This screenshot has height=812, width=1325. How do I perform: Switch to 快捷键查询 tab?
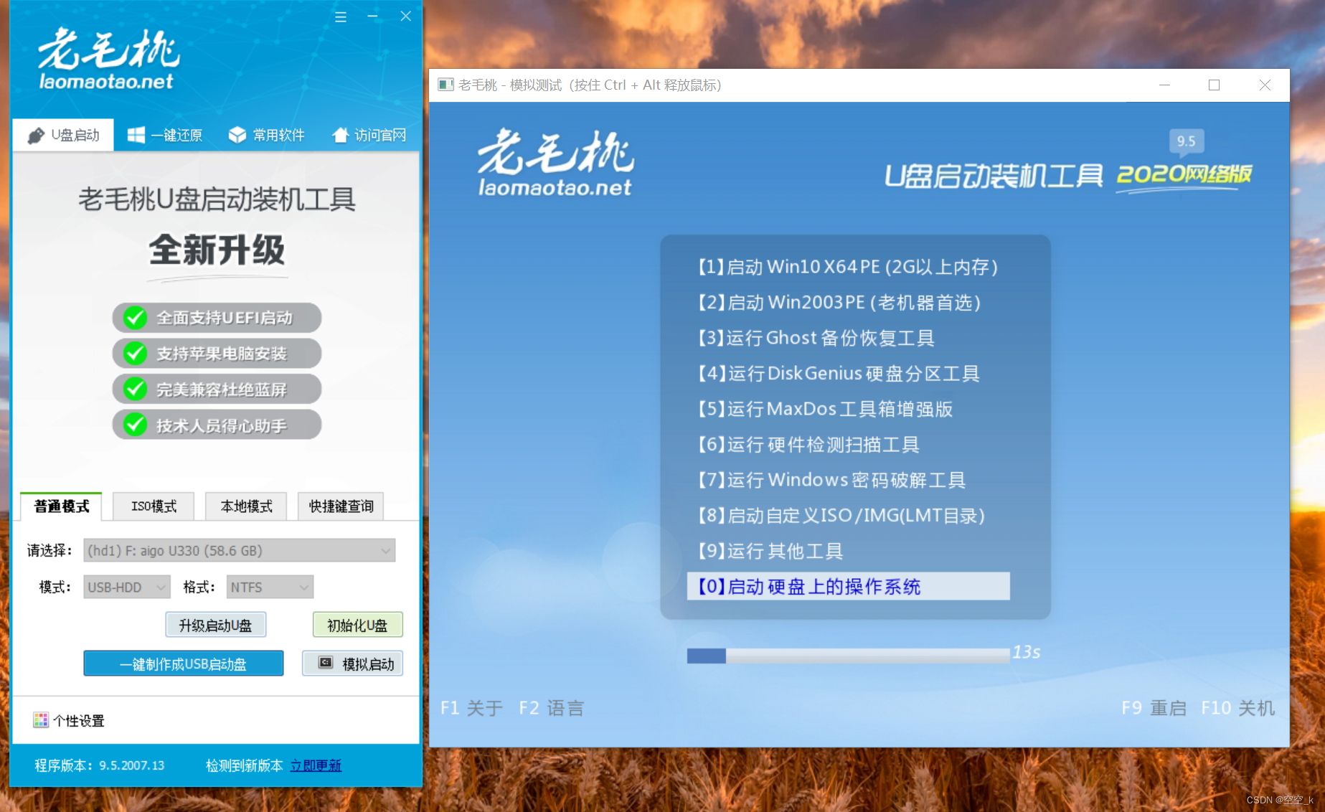pyautogui.click(x=341, y=506)
